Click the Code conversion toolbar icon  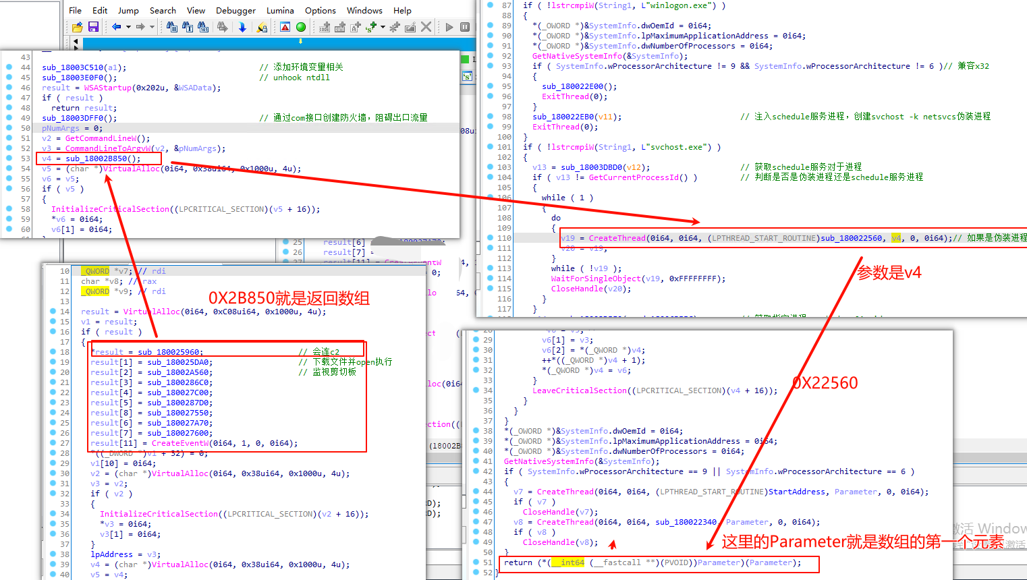tap(325, 27)
